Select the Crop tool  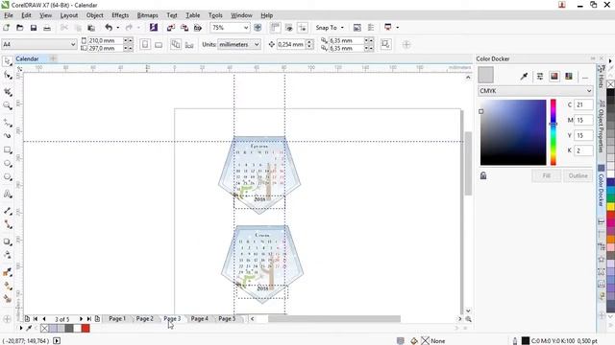(x=7, y=92)
